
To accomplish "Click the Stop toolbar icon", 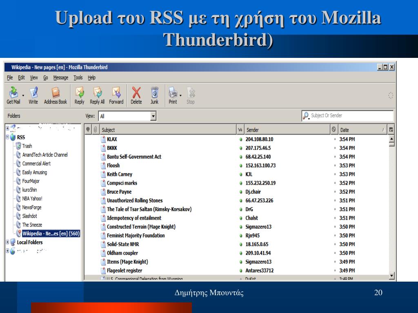I will click(191, 95).
